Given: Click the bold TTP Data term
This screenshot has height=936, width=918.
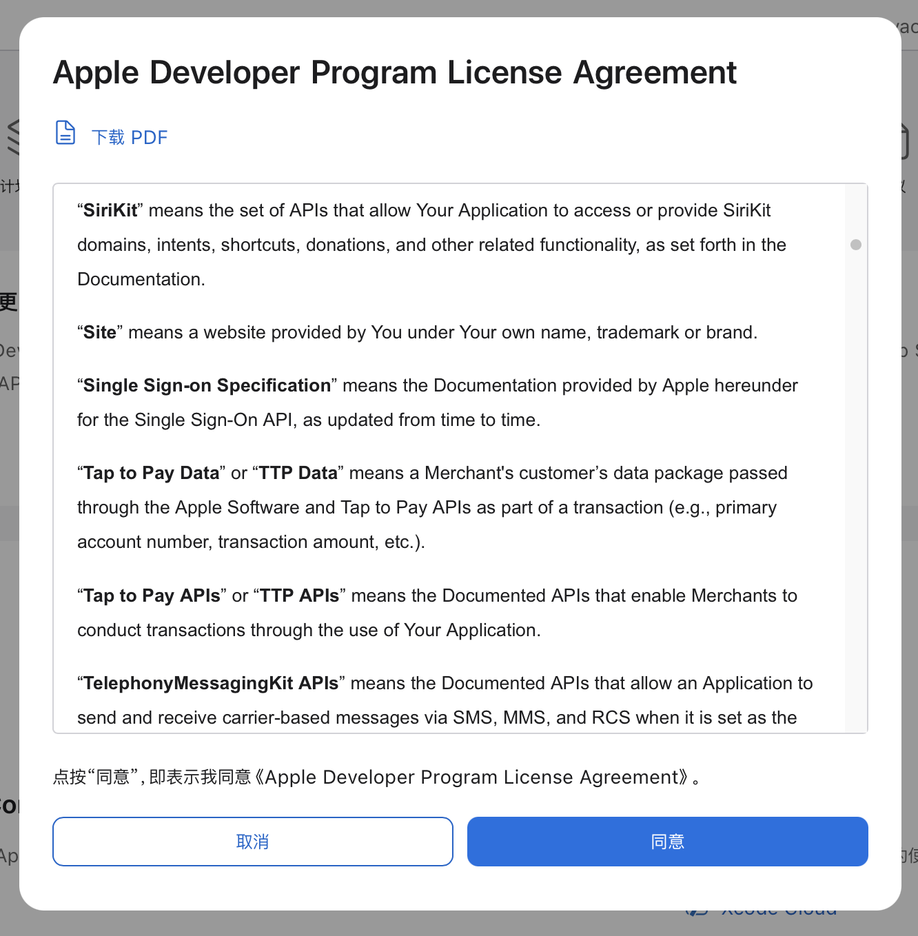Looking at the screenshot, I should [298, 474].
